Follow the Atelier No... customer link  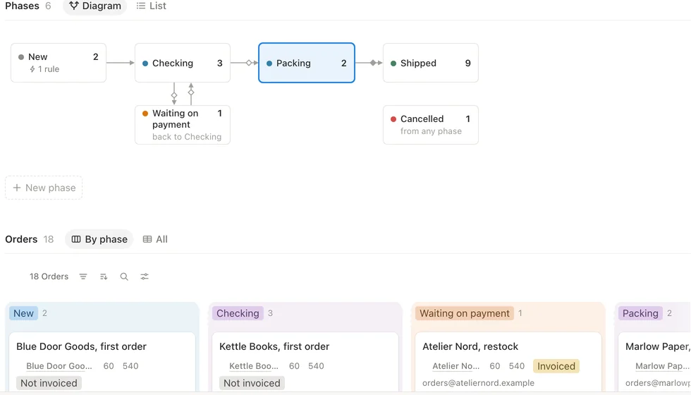(x=455, y=366)
